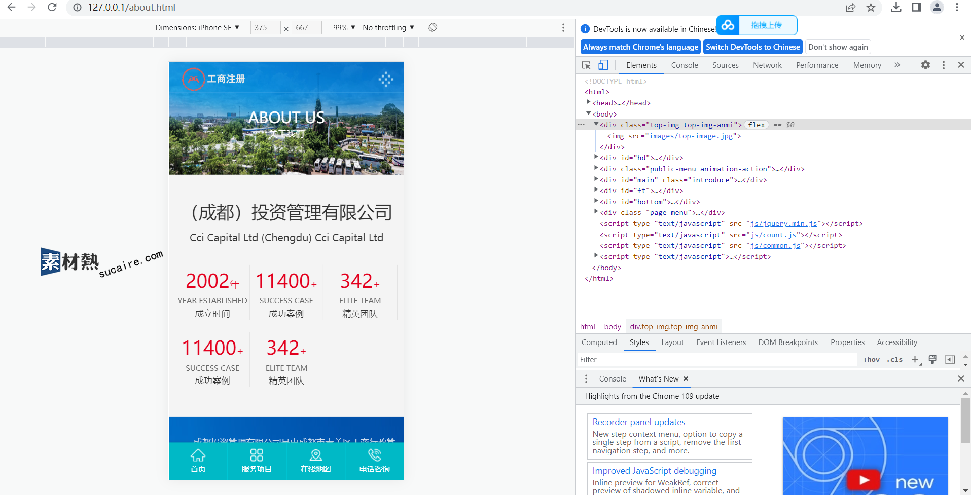Switch to the Console tab
Screen dimensions: 971x495
(x=685, y=65)
